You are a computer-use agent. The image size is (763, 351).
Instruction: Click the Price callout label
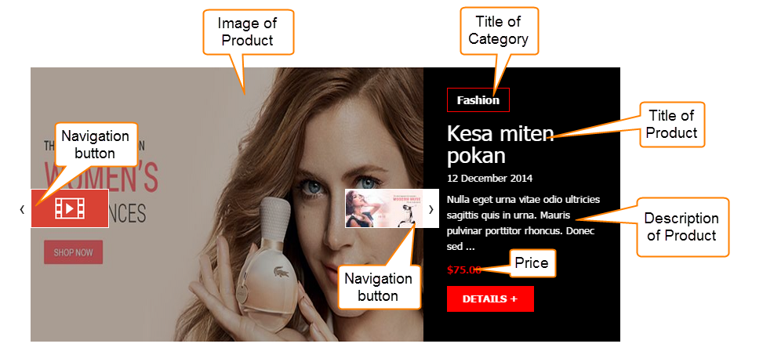532,263
